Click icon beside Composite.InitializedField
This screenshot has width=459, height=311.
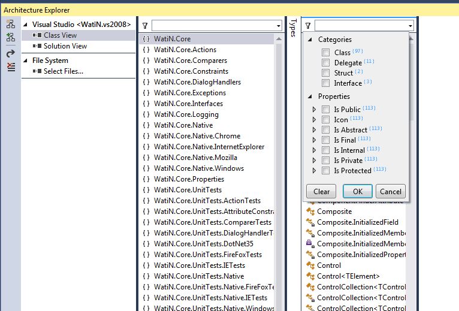pyautogui.click(x=310, y=222)
